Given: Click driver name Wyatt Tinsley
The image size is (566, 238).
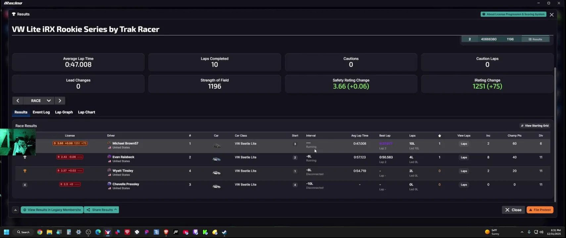Looking at the screenshot, I should [x=123, y=171].
